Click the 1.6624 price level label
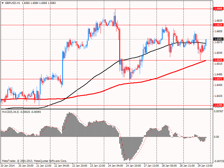Image resolution: width=224 pixels, height=168 pixels. click(218, 25)
